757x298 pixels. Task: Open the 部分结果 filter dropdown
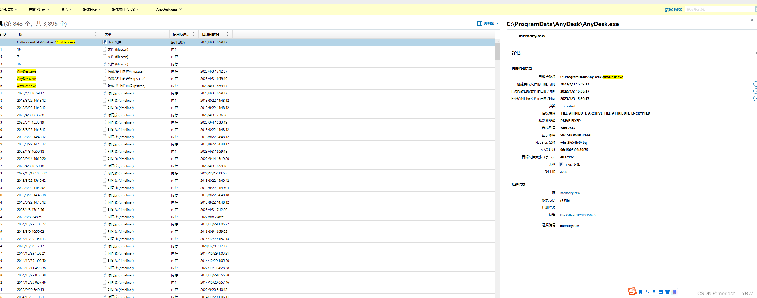pyautogui.click(x=8, y=10)
